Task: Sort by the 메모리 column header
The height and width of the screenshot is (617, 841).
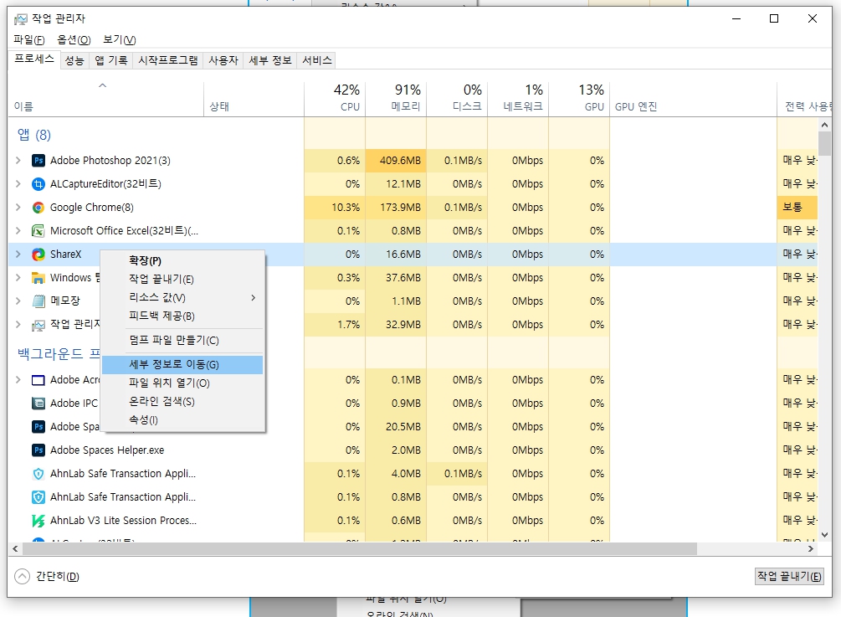Action: [x=396, y=100]
